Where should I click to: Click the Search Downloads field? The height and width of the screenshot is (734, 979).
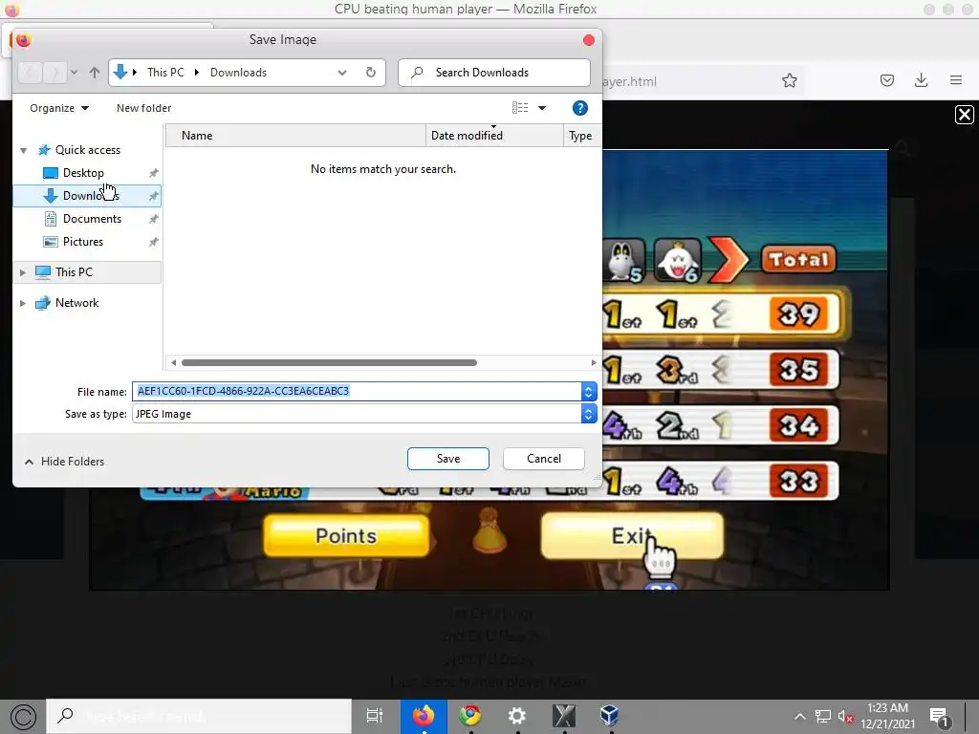(494, 73)
